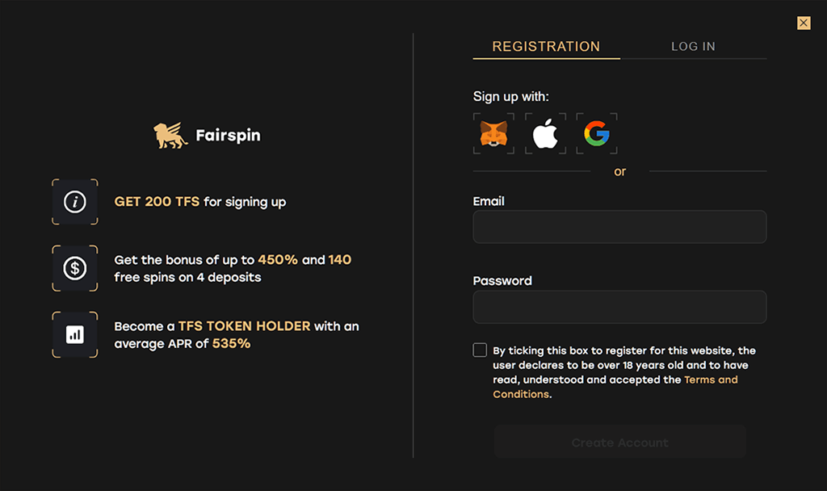
Task: Click the Fairspin lion logo
Action: [x=171, y=136]
